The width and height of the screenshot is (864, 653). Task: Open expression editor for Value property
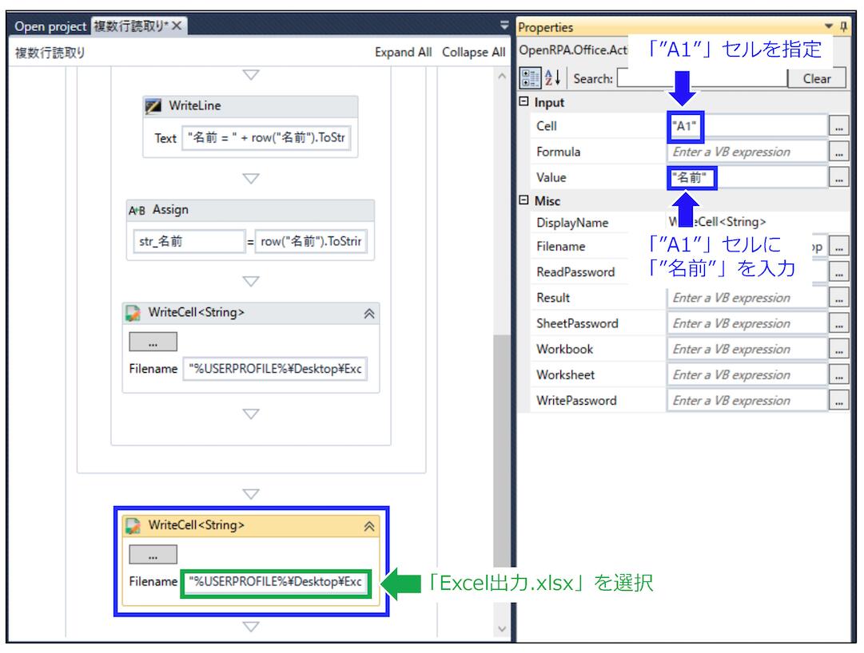point(838,178)
